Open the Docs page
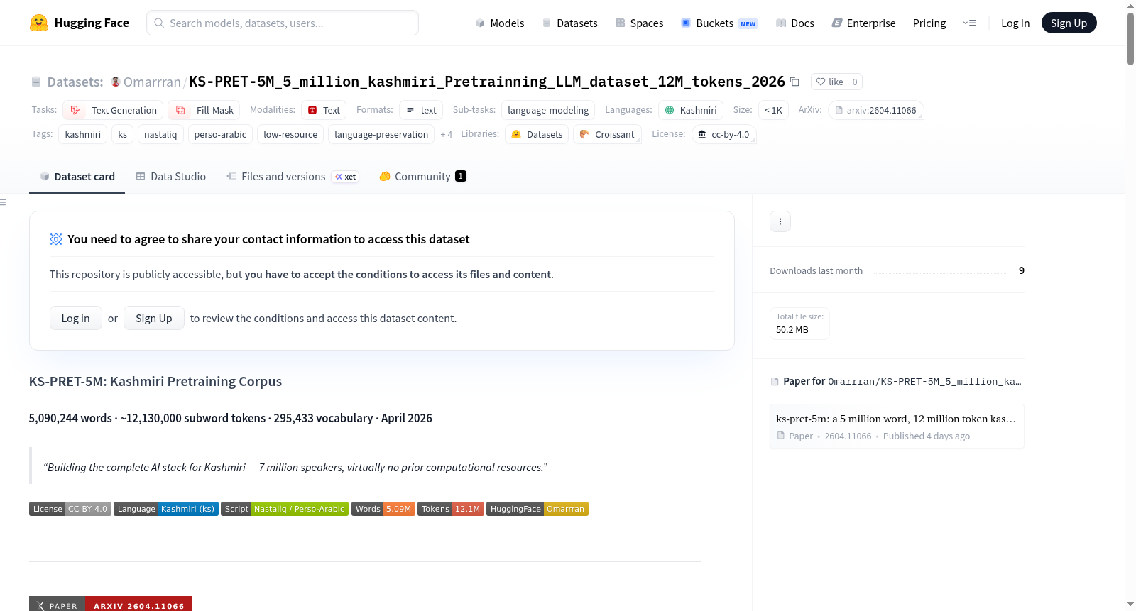The image size is (1136, 611). point(795,23)
